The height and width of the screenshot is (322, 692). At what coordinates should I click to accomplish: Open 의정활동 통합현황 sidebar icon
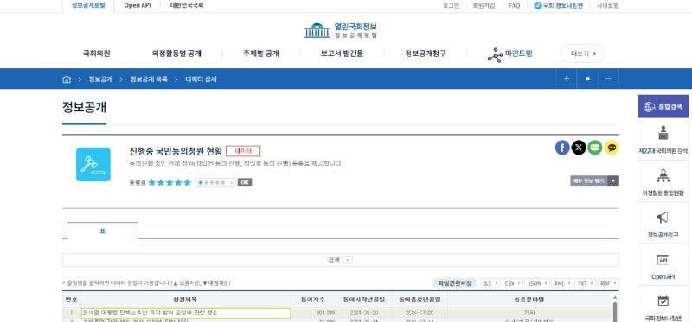[x=663, y=175]
